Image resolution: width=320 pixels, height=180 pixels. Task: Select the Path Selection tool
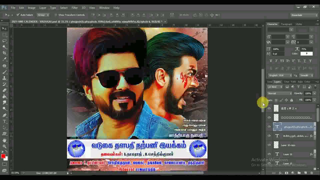click(x=4, y=127)
